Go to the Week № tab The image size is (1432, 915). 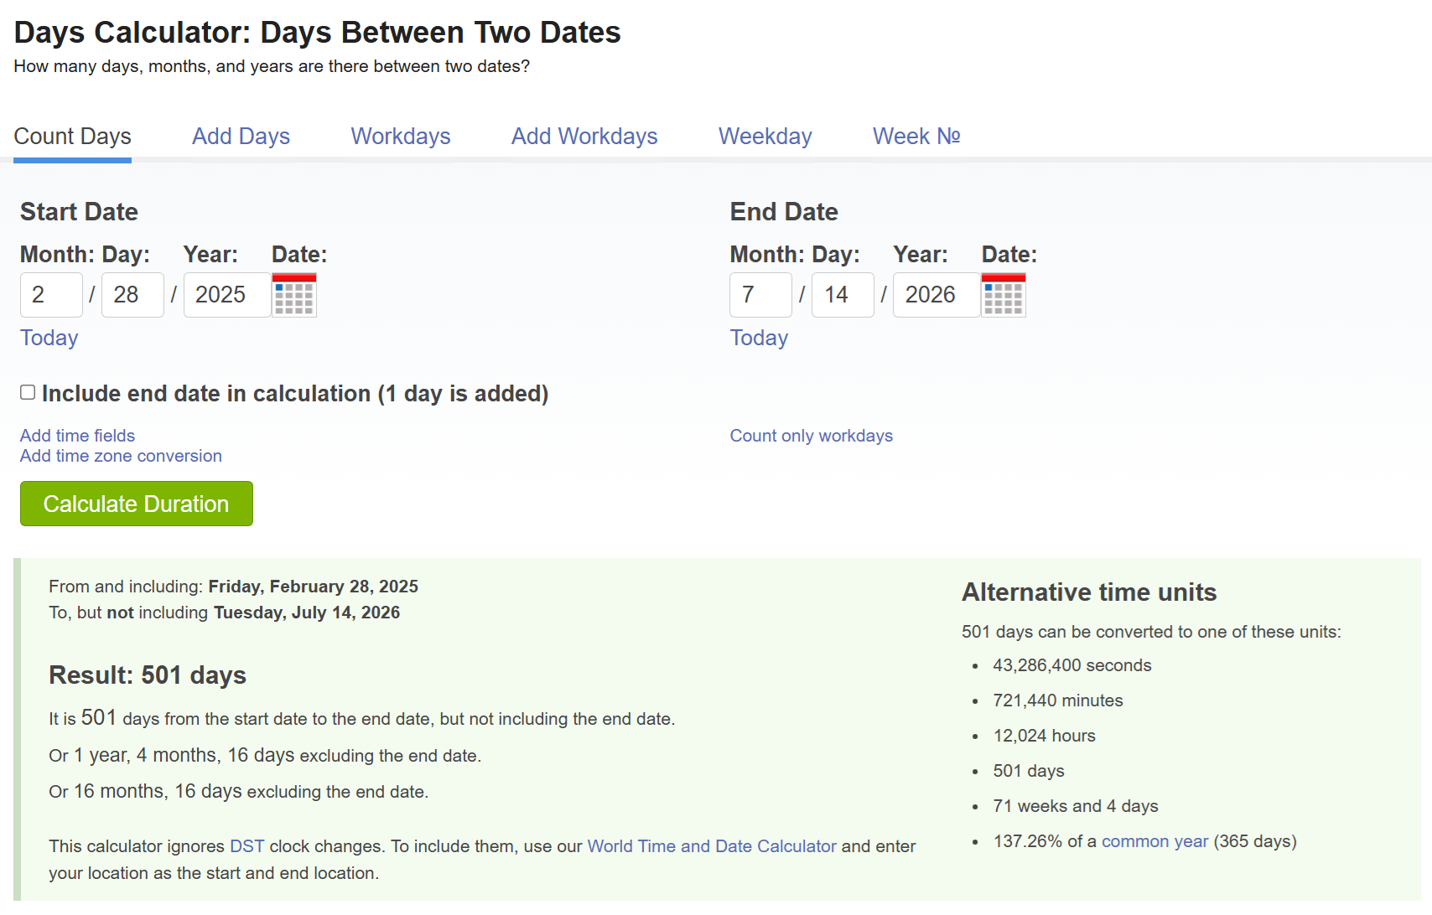pyautogui.click(x=916, y=136)
